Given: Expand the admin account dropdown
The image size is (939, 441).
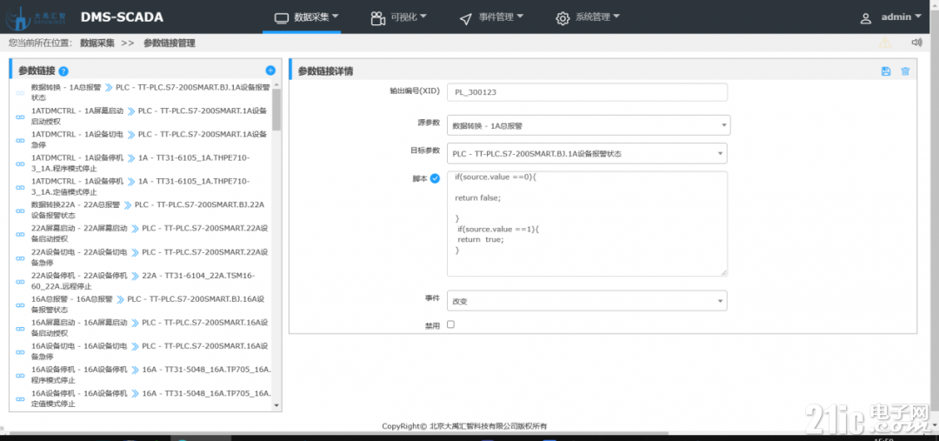Looking at the screenshot, I should click(901, 17).
